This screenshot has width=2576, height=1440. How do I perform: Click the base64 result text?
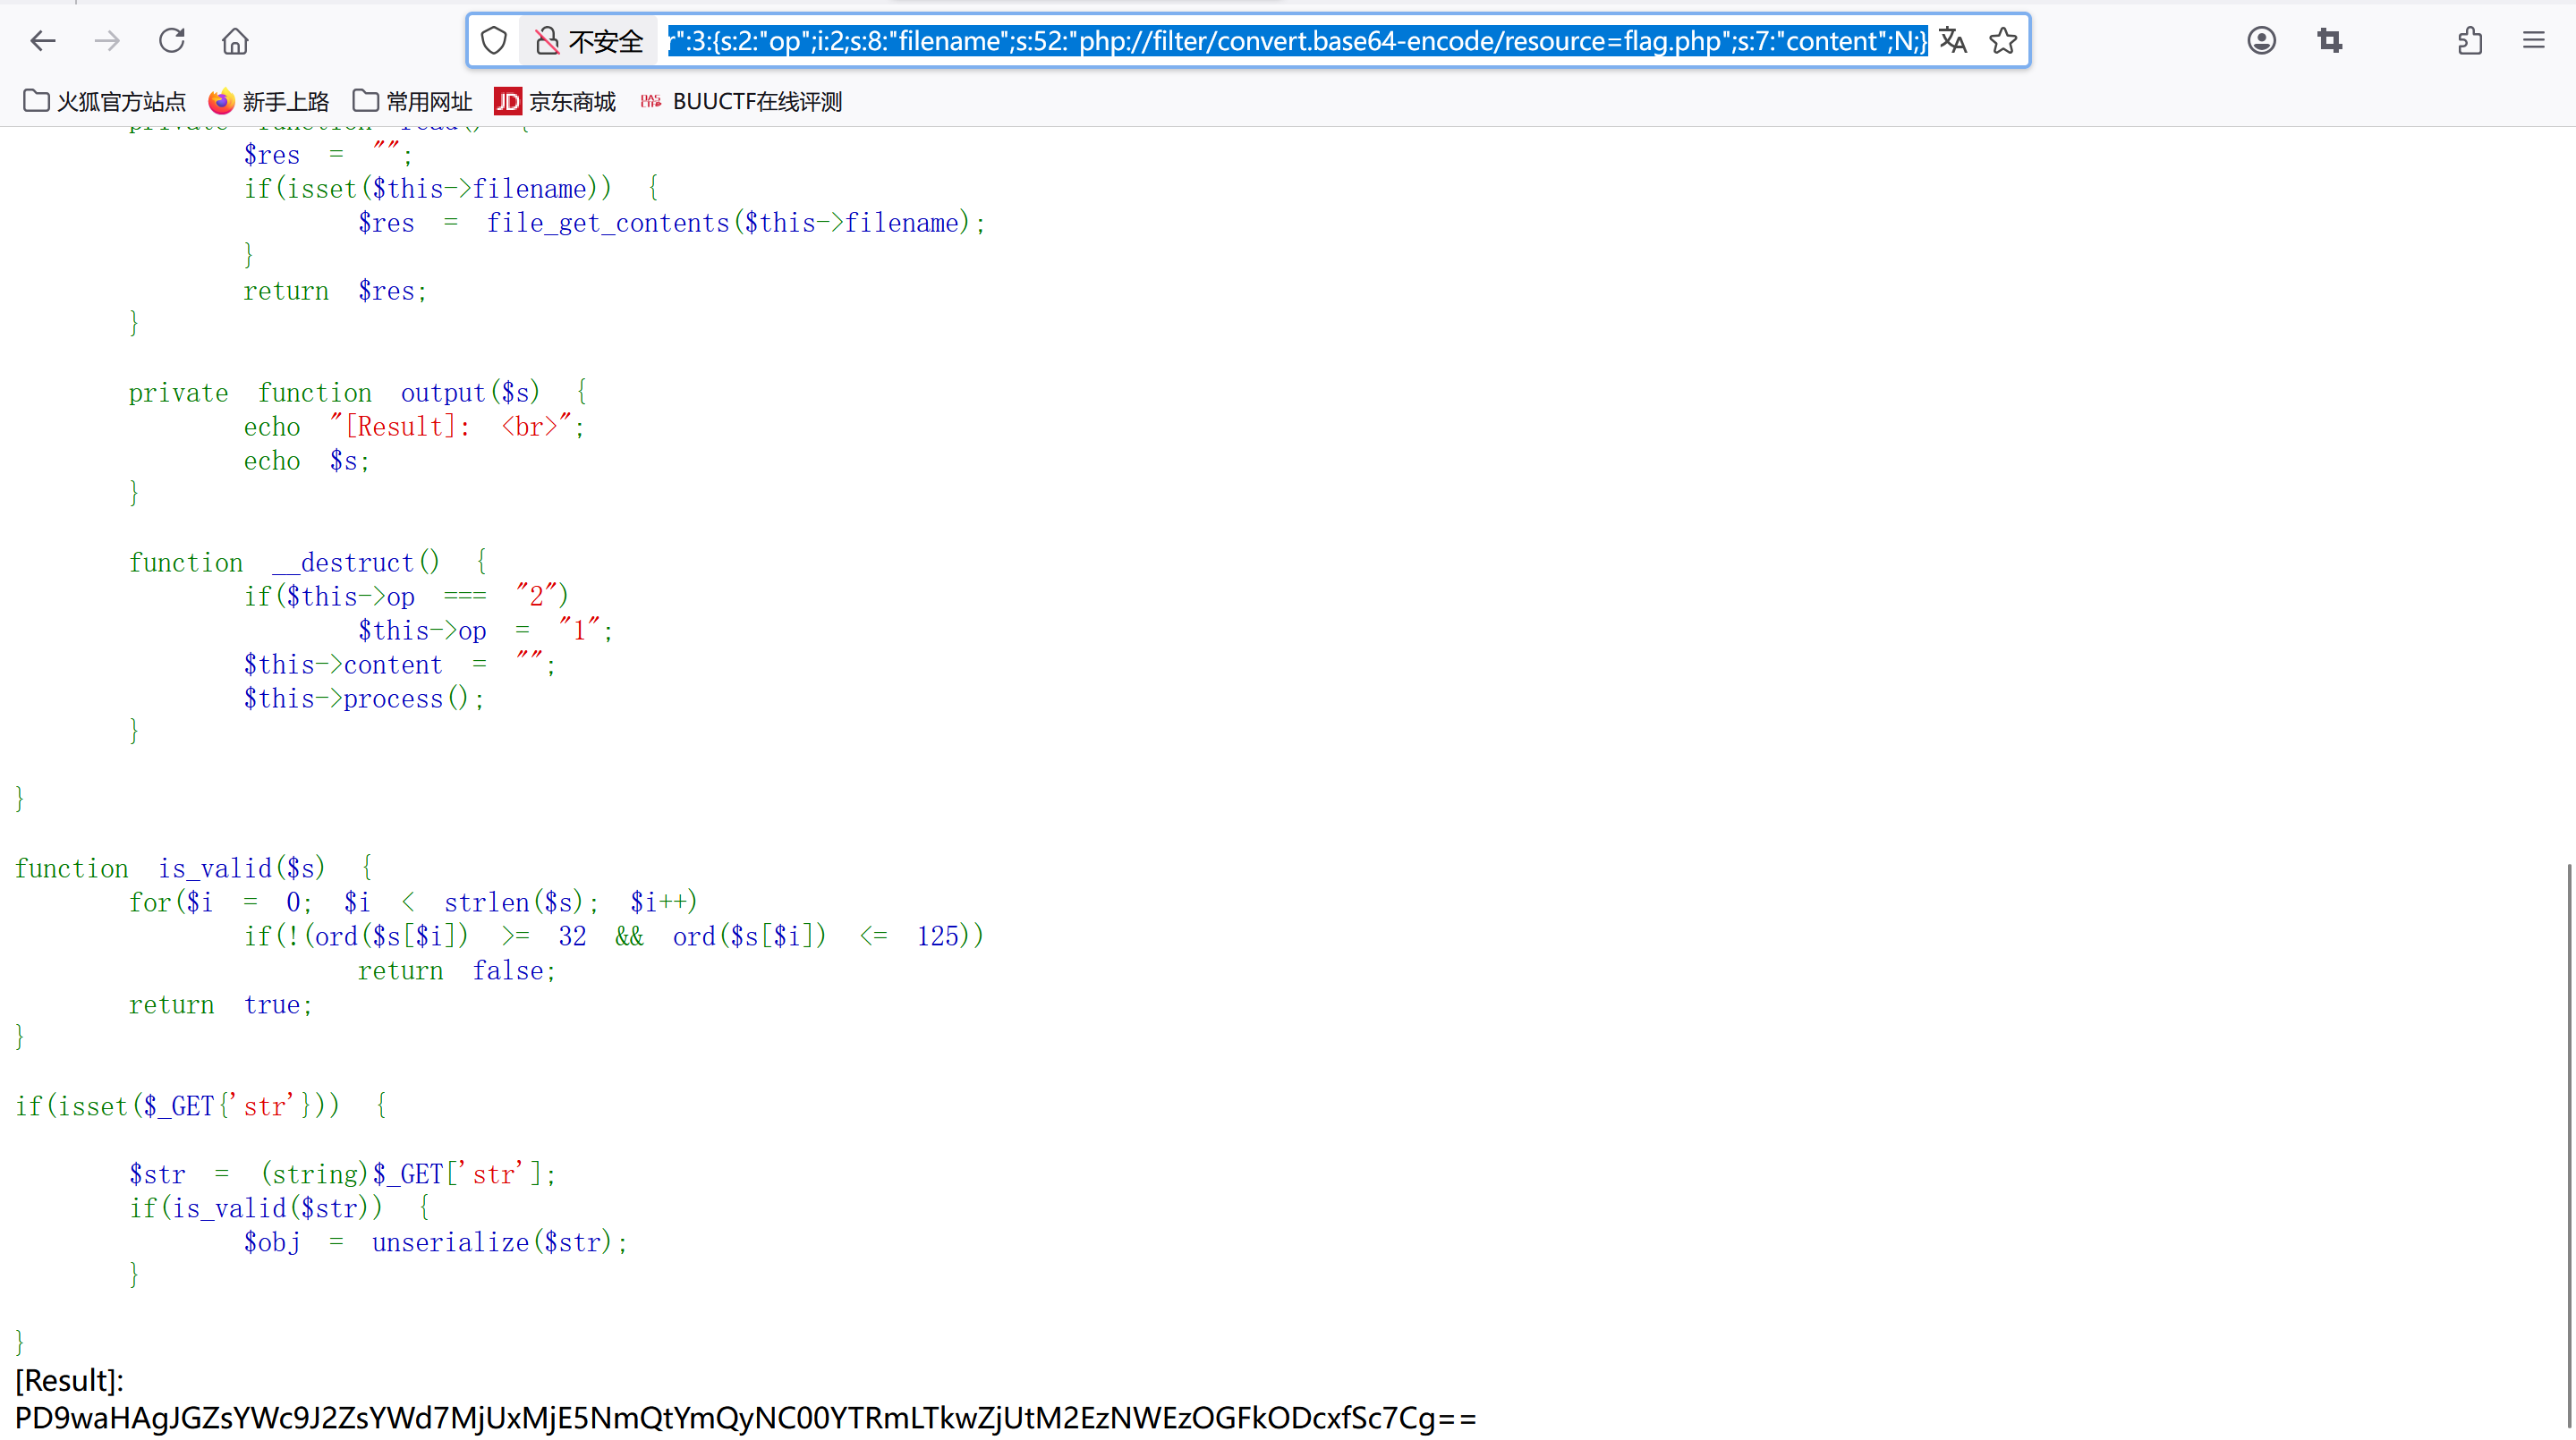pos(745,1417)
